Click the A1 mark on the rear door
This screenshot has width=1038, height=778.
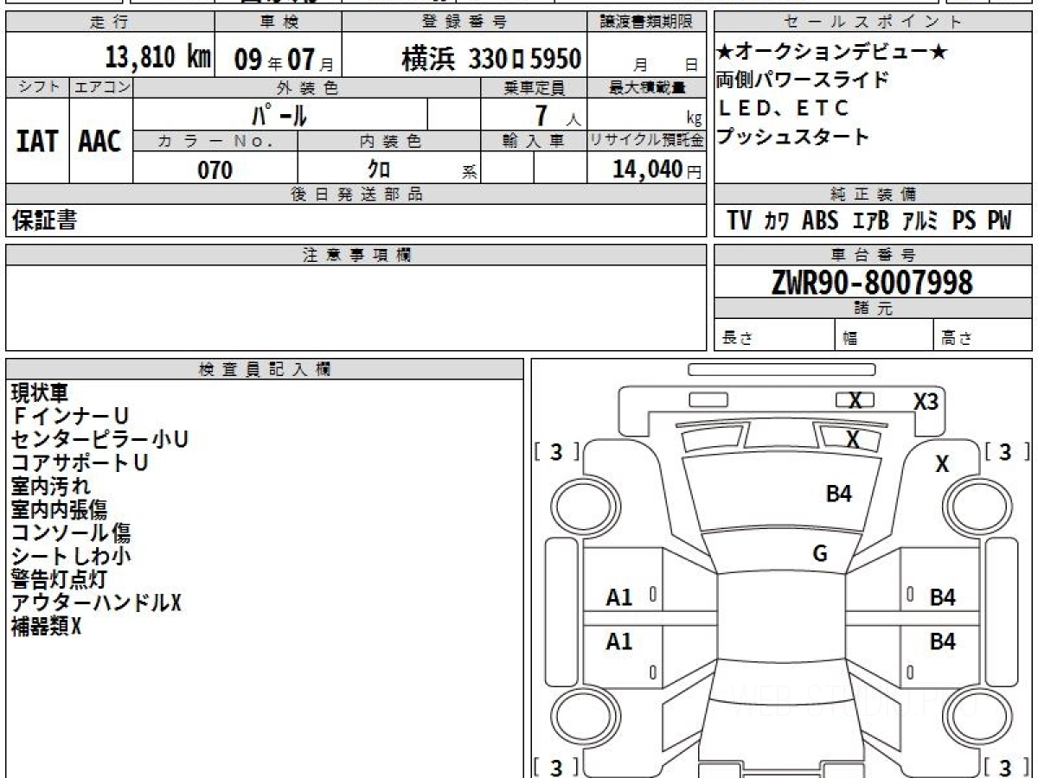point(619,641)
